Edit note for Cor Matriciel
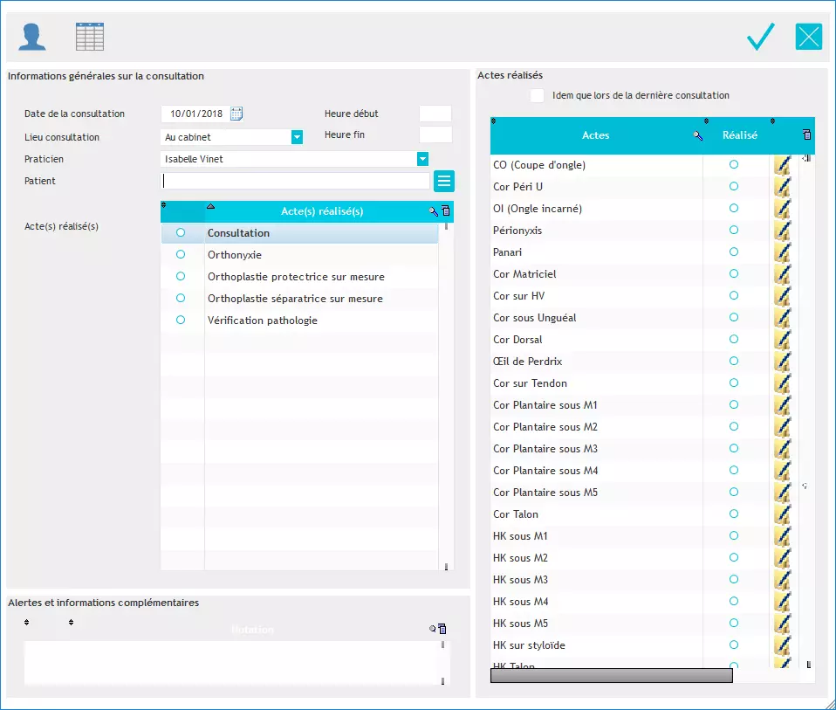The height and width of the screenshot is (710, 836). click(782, 274)
